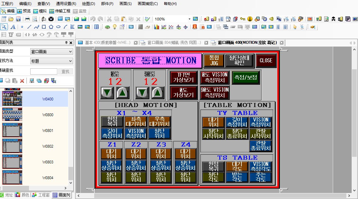Click the bar graph part icon
Image resolution: width=358 pixels, height=199 pixels.
(x=156, y=27)
